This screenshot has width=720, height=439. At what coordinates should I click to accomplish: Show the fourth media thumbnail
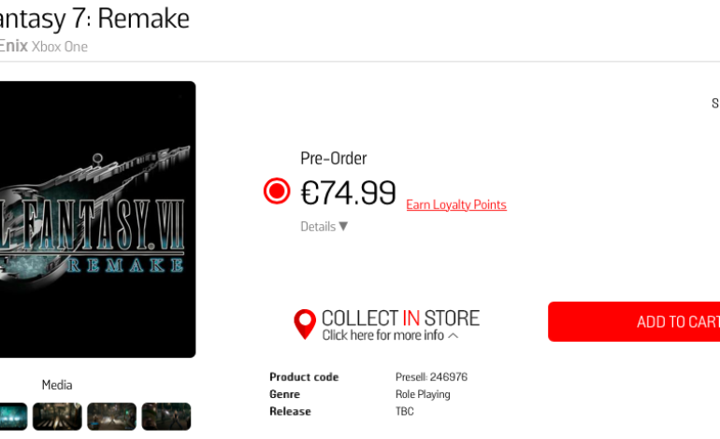click(x=166, y=417)
